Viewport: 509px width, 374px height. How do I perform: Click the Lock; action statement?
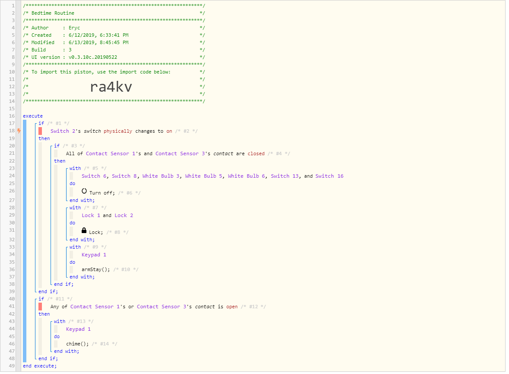(96, 232)
